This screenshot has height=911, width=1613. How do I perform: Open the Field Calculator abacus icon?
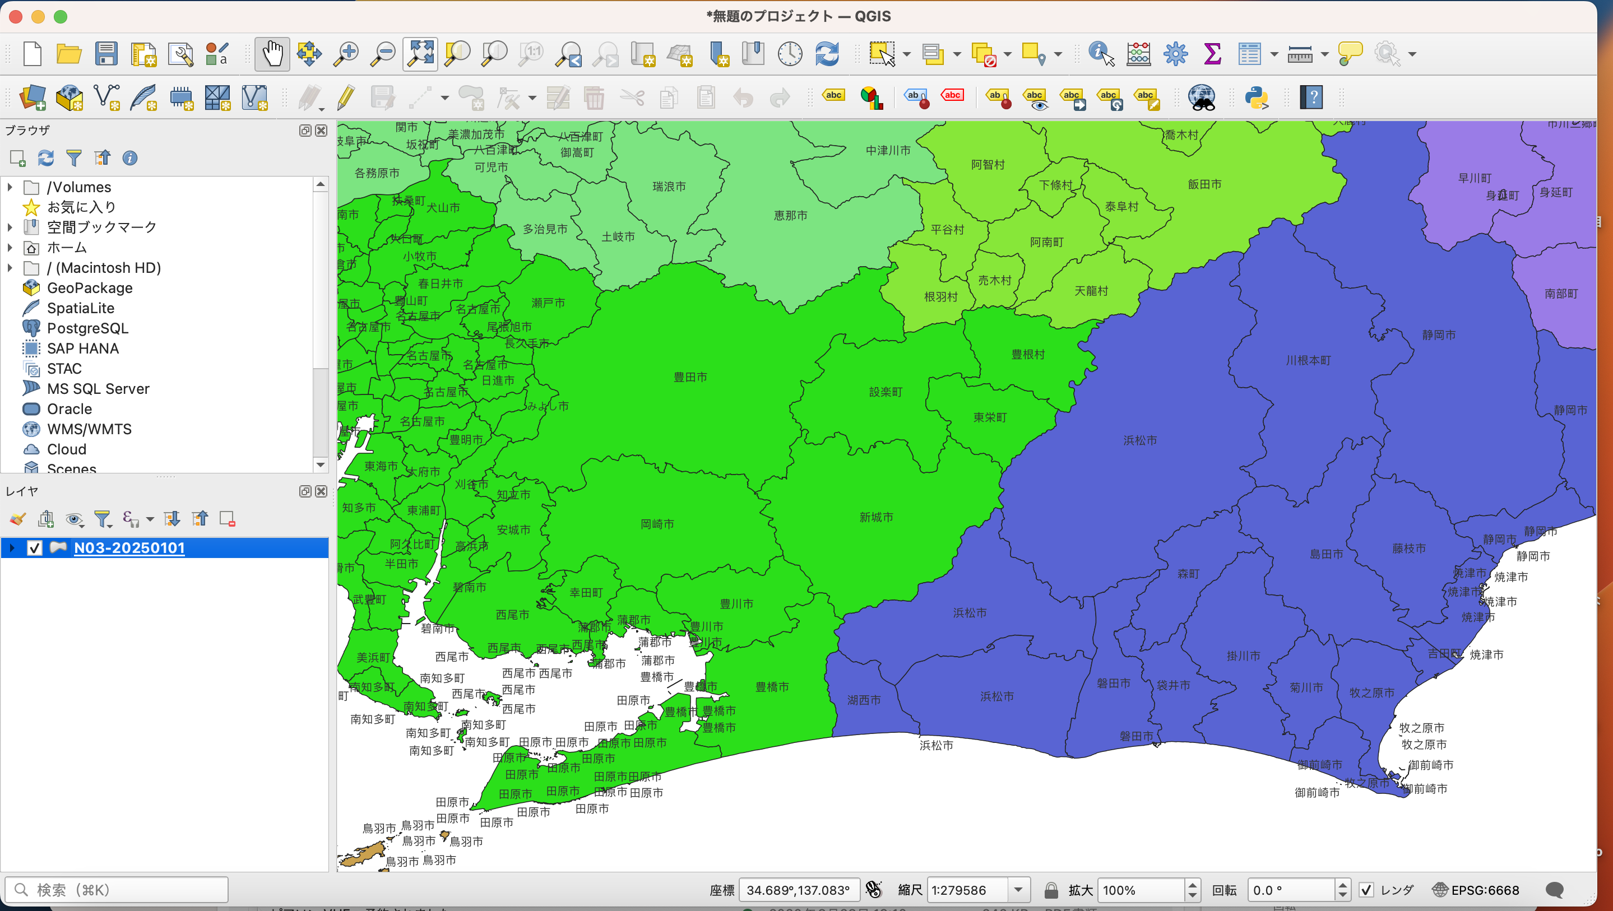1138,54
